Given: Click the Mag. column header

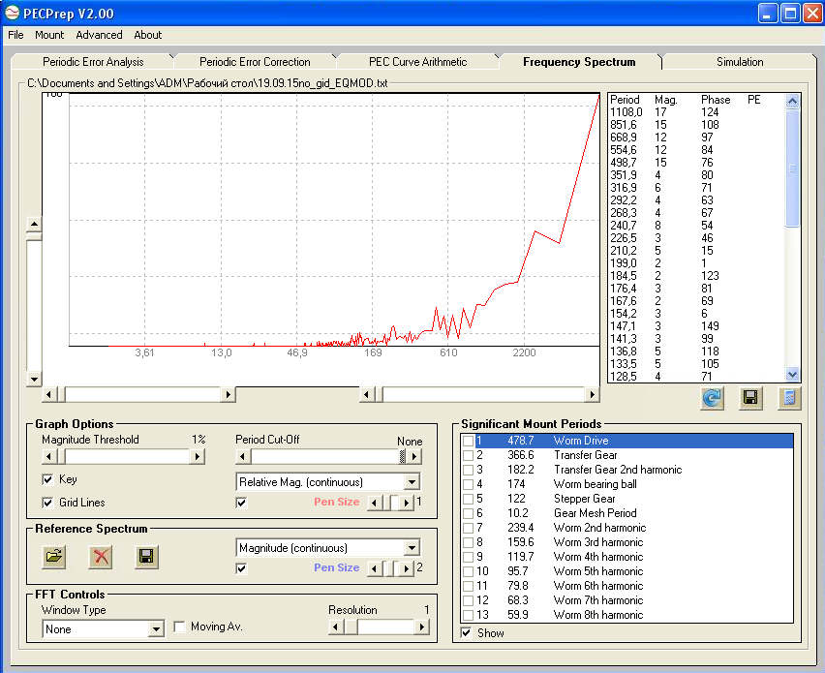Looking at the screenshot, I should pyautogui.click(x=665, y=100).
